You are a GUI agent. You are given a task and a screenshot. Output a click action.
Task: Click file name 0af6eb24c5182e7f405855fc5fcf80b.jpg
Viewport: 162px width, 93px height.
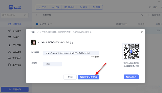point(56,42)
